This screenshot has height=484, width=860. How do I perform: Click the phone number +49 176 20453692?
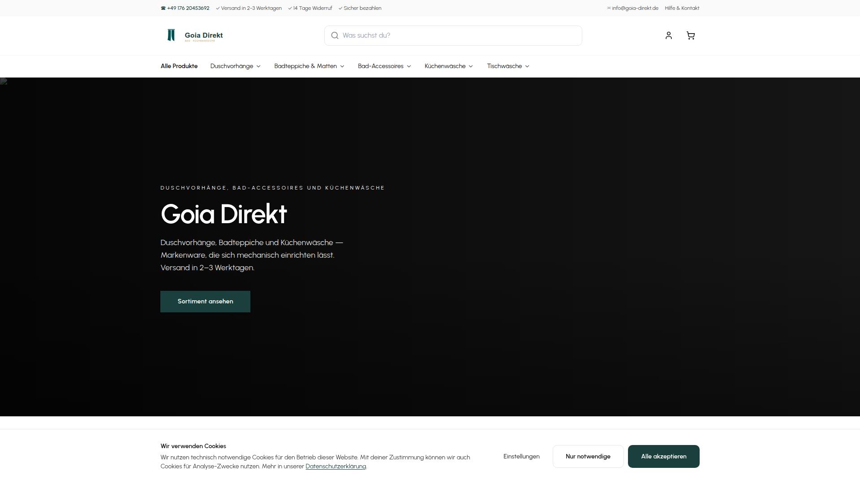[185, 8]
